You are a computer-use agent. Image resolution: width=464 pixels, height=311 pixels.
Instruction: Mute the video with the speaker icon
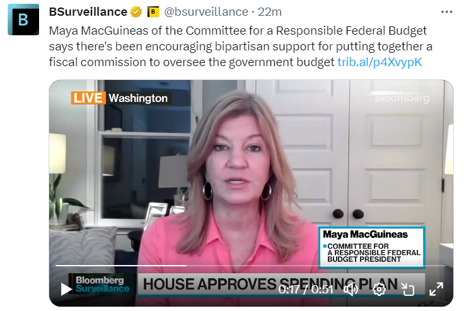pos(351,289)
